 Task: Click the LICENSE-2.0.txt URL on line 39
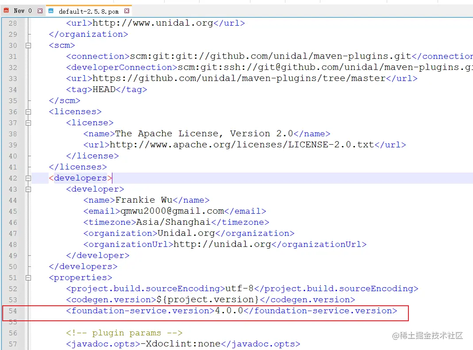point(242,145)
